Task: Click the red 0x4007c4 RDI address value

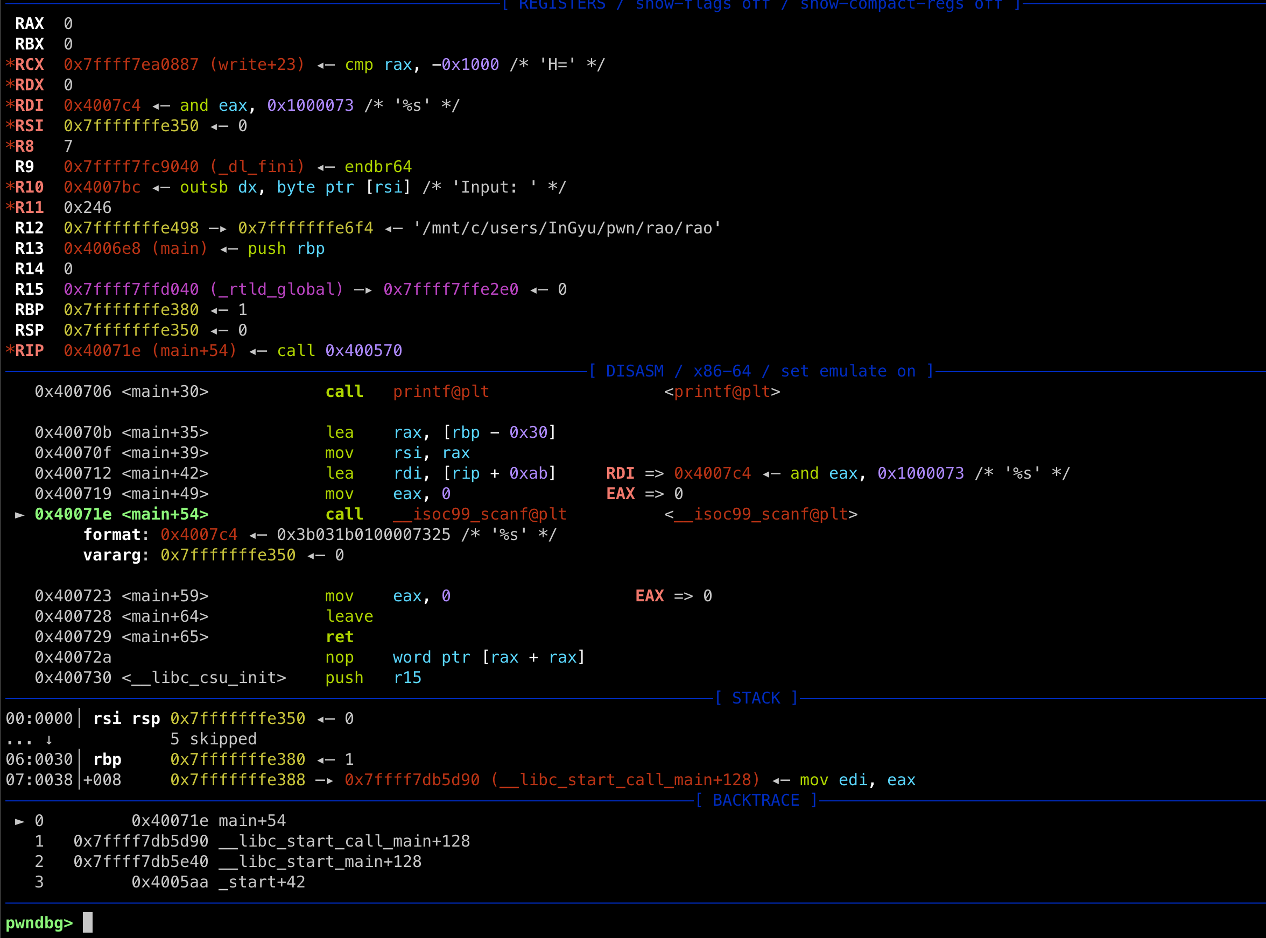Action: (x=102, y=105)
